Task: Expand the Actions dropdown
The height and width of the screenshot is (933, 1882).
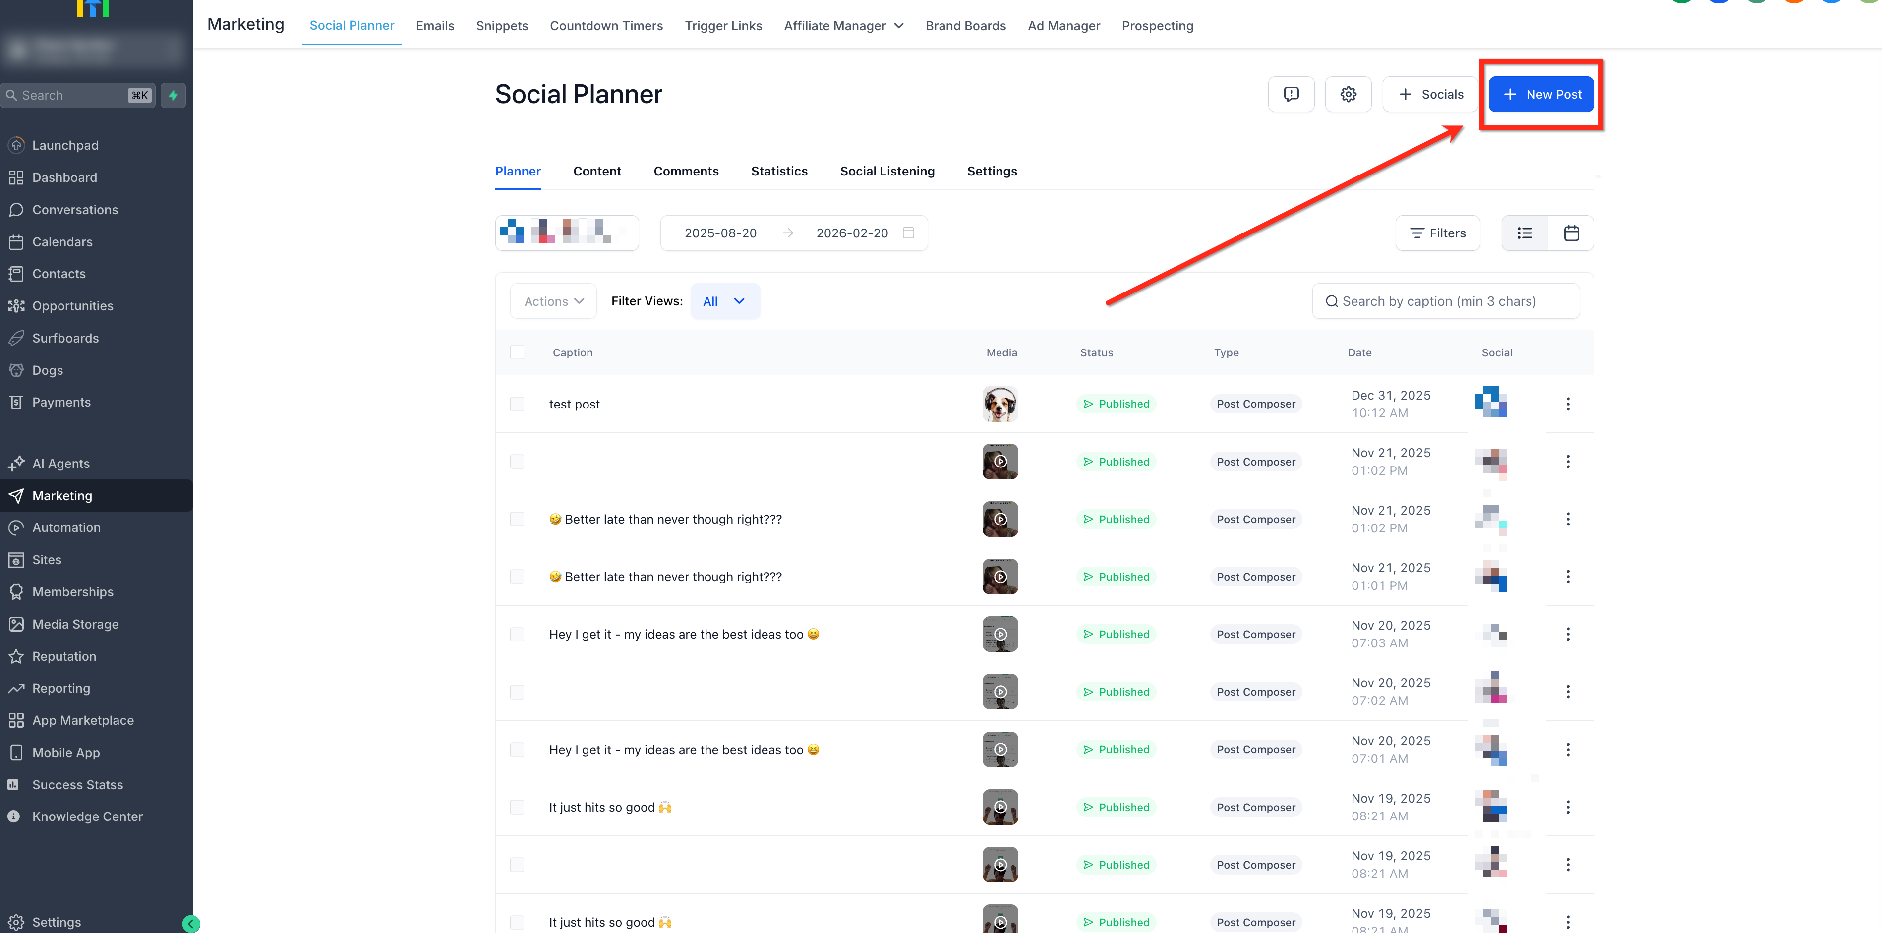Action: click(x=554, y=301)
